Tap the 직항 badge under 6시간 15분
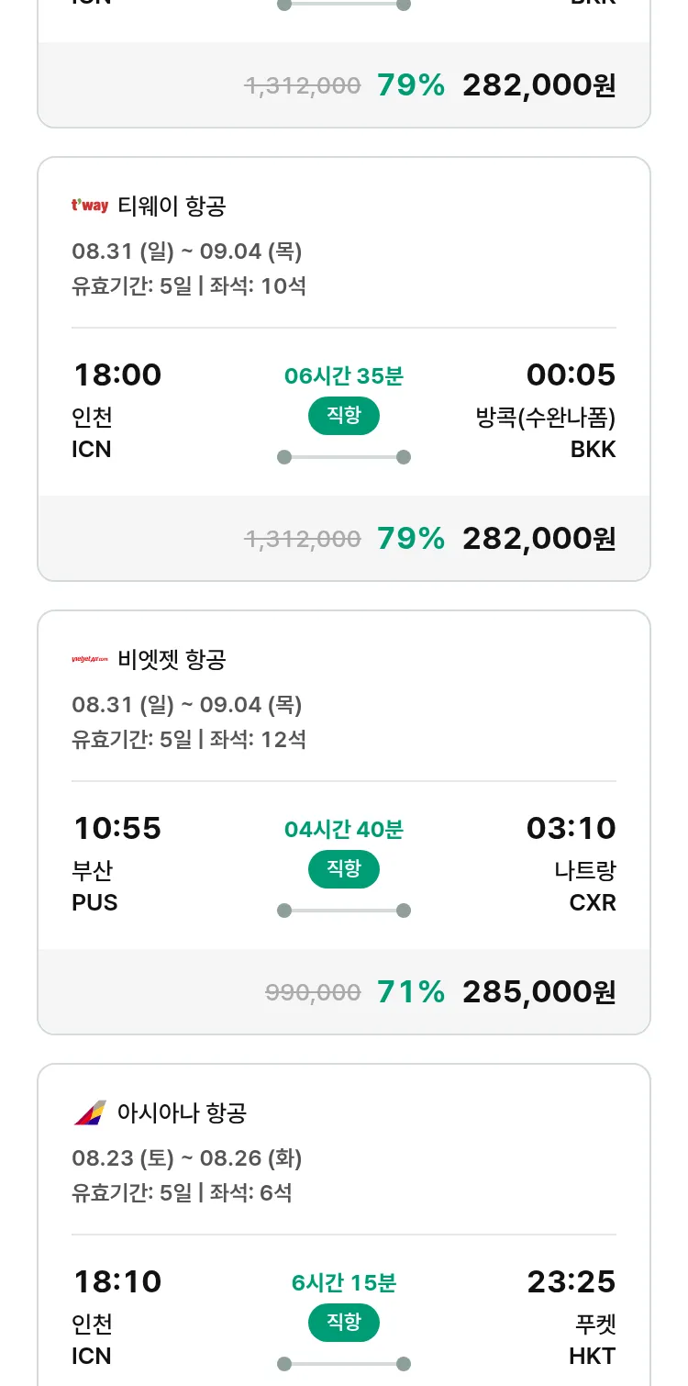This screenshot has width=688, height=1386. pyautogui.click(x=344, y=1323)
